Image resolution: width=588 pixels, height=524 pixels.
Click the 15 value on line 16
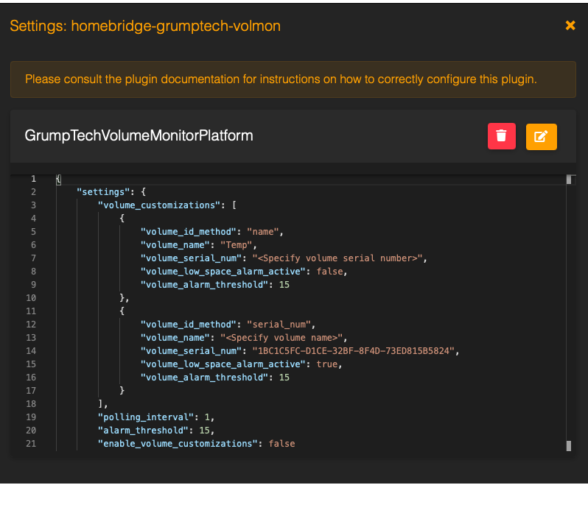point(284,378)
